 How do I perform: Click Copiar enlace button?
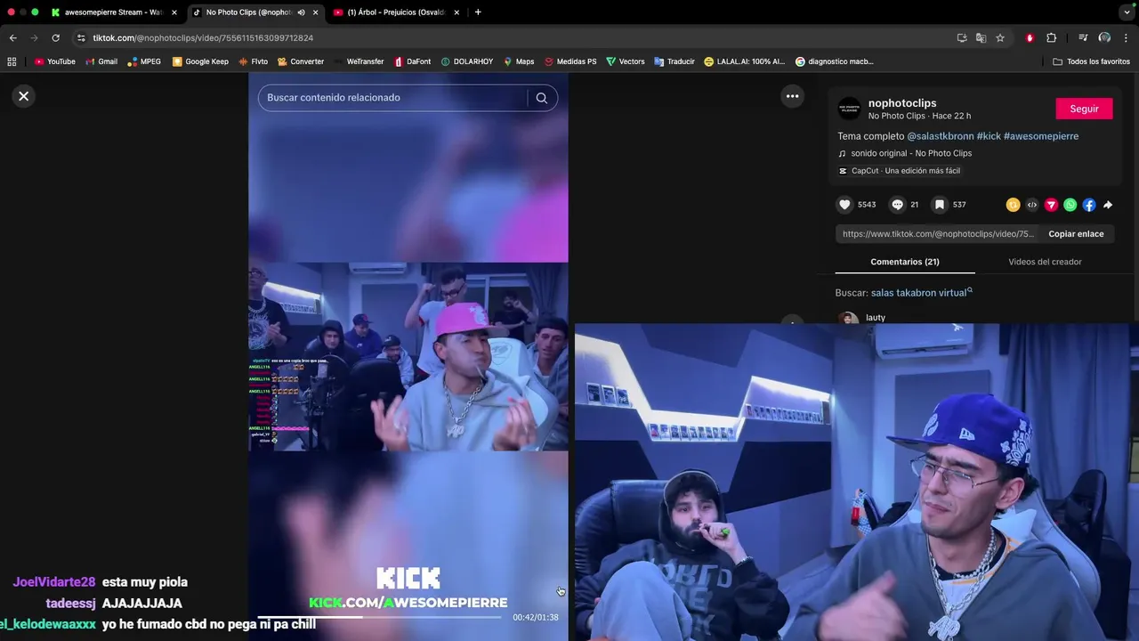coord(1076,234)
